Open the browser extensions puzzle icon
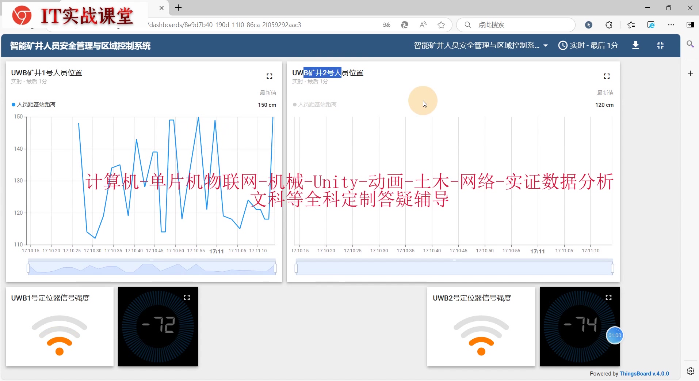The image size is (699, 381). [x=609, y=25]
